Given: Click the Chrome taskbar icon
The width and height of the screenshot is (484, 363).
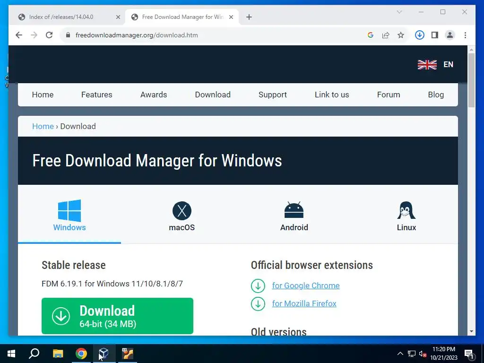Looking at the screenshot, I should 81,354.
